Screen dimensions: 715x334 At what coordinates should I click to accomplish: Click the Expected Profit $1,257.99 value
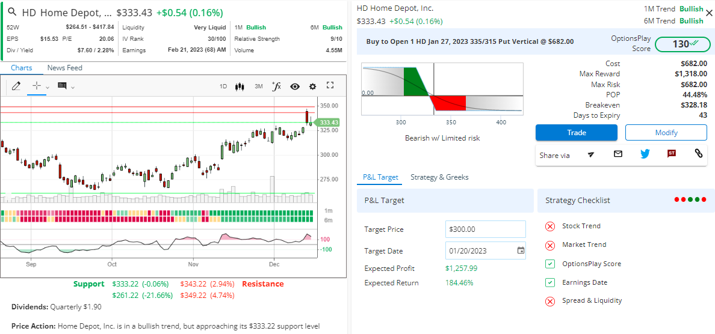pyautogui.click(x=461, y=269)
